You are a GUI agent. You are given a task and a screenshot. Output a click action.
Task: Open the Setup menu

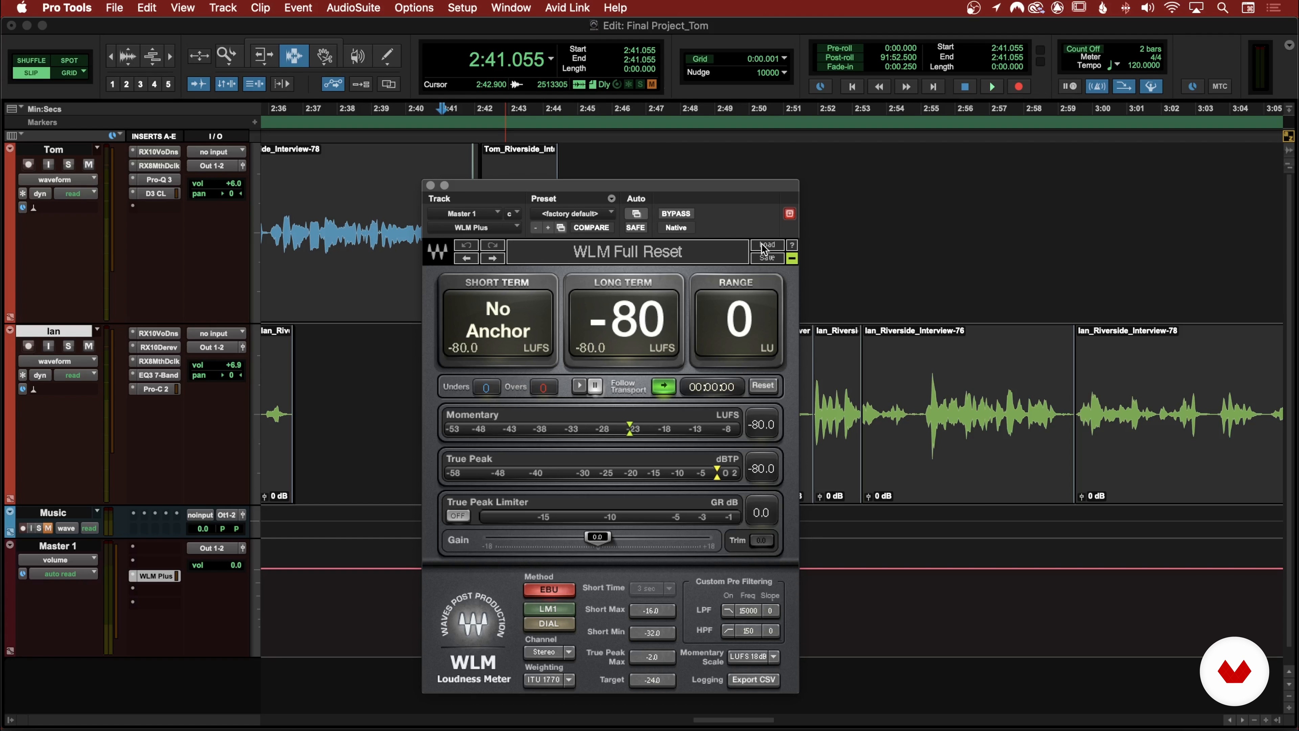462,8
